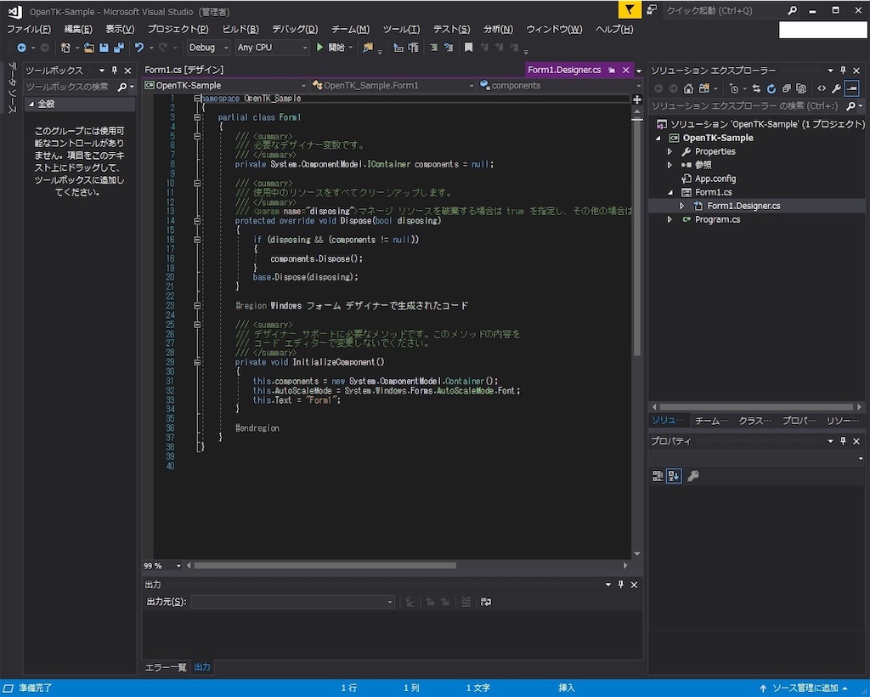The height and width of the screenshot is (697, 870).
Task: Click the Home icon in Solution Explorer
Action: tap(688, 88)
